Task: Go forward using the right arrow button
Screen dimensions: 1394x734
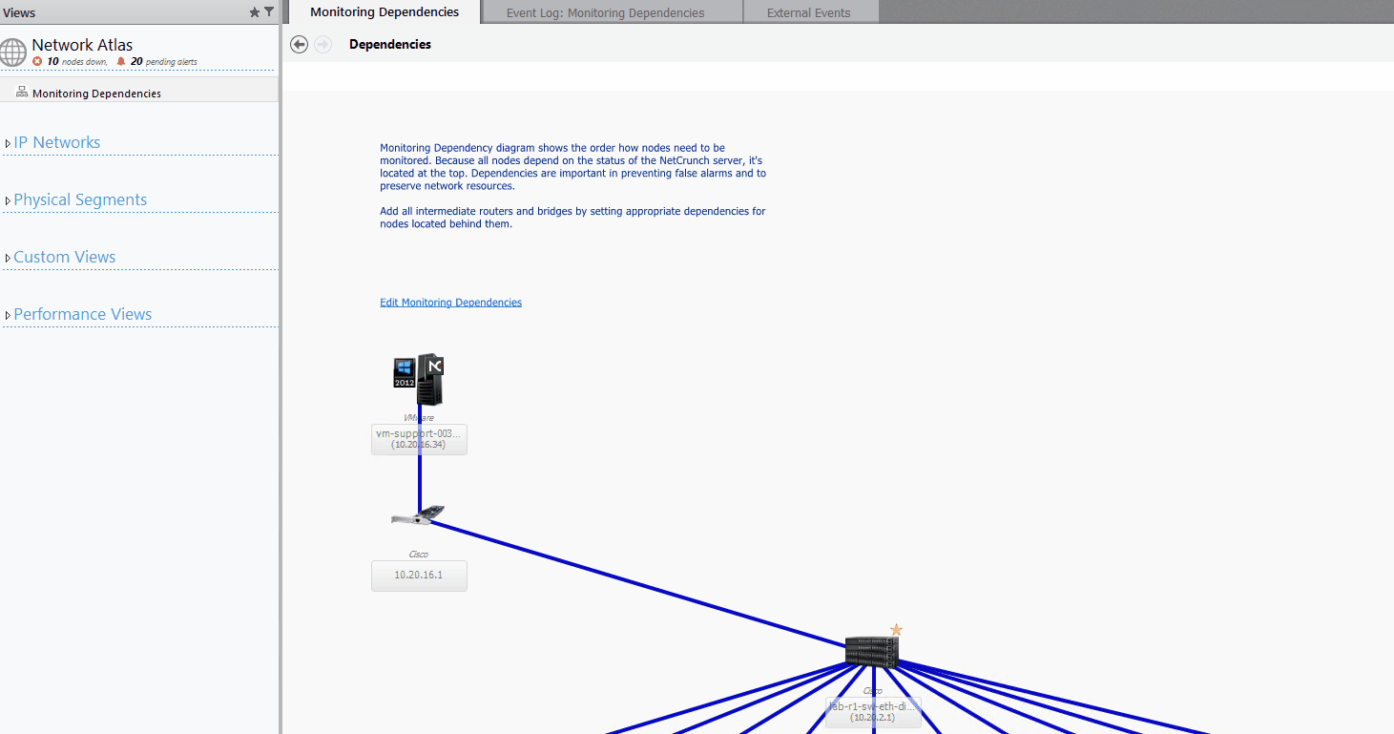Action: click(323, 45)
